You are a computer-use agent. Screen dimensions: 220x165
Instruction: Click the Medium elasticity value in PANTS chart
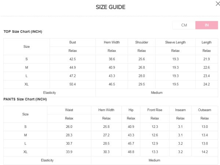[x=154, y=160]
